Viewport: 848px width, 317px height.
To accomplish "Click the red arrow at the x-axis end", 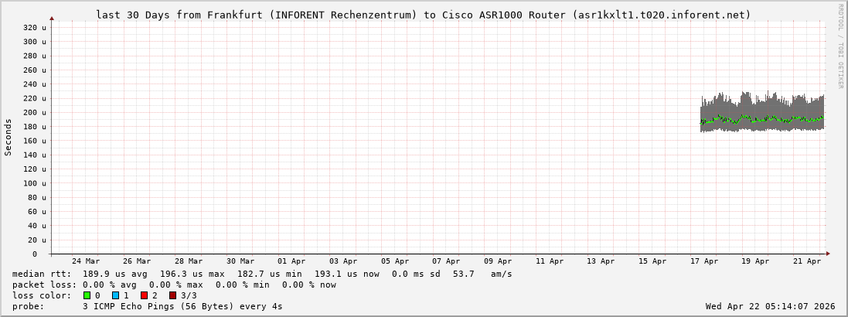I will pos(827,254).
